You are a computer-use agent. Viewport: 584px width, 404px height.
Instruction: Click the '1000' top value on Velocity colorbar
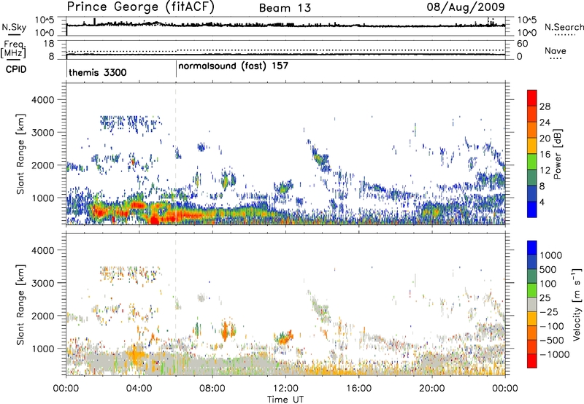click(550, 255)
